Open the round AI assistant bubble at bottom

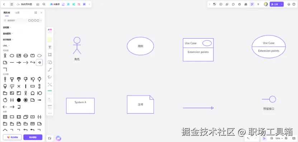coord(58,138)
